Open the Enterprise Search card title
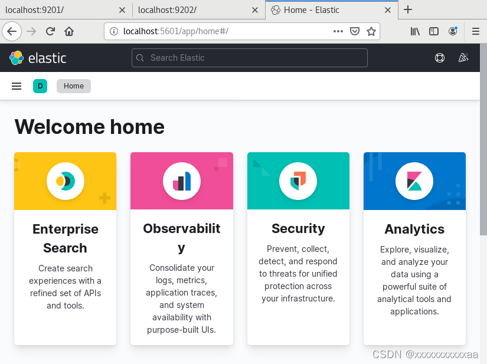The width and height of the screenshot is (487, 364). coord(65,238)
